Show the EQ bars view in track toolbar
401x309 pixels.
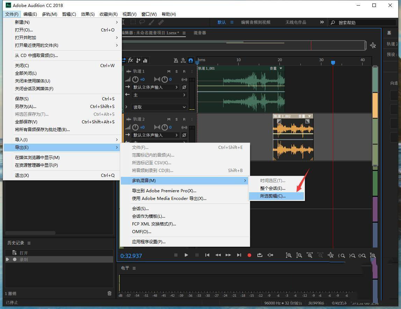tap(145, 60)
